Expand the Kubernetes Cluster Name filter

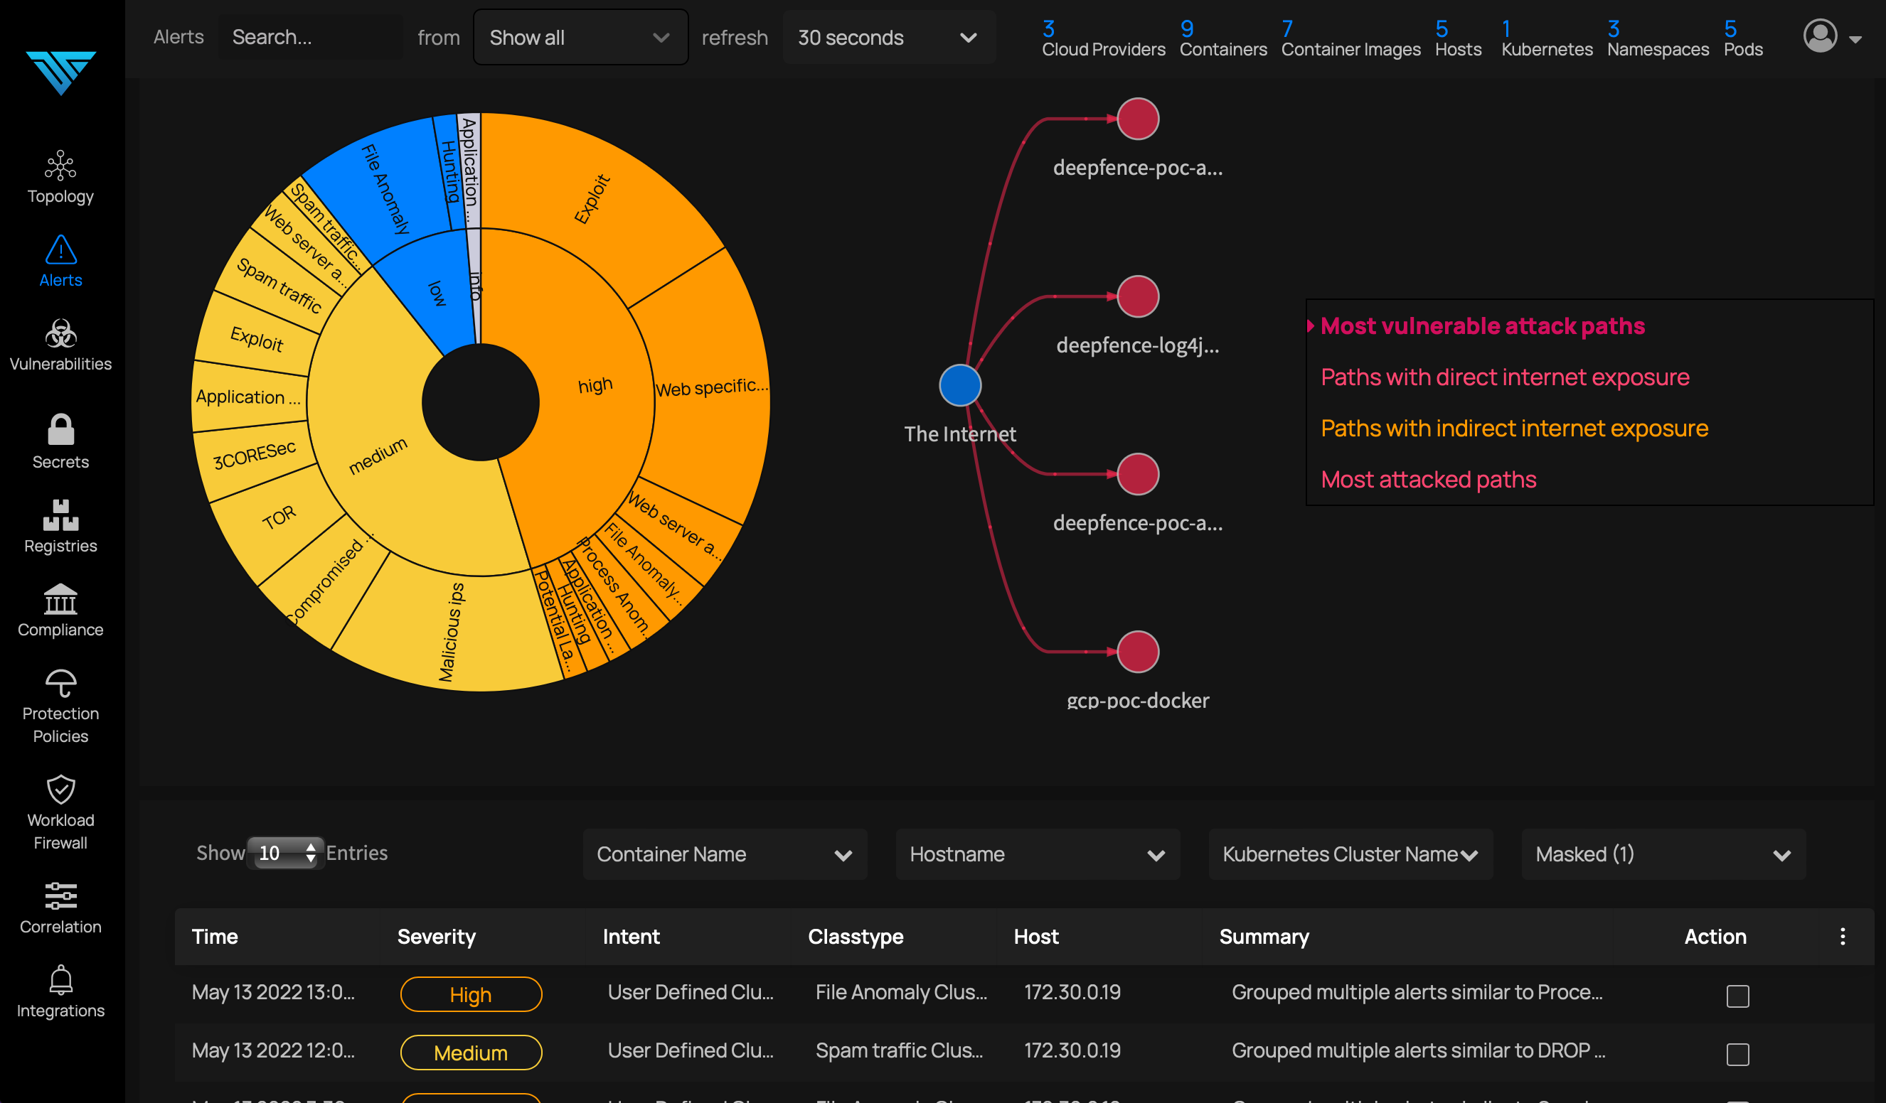pyautogui.click(x=1350, y=854)
